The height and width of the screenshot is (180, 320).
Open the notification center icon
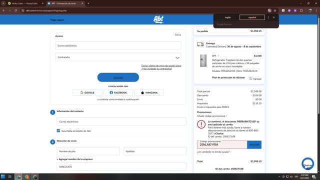pos(314,176)
